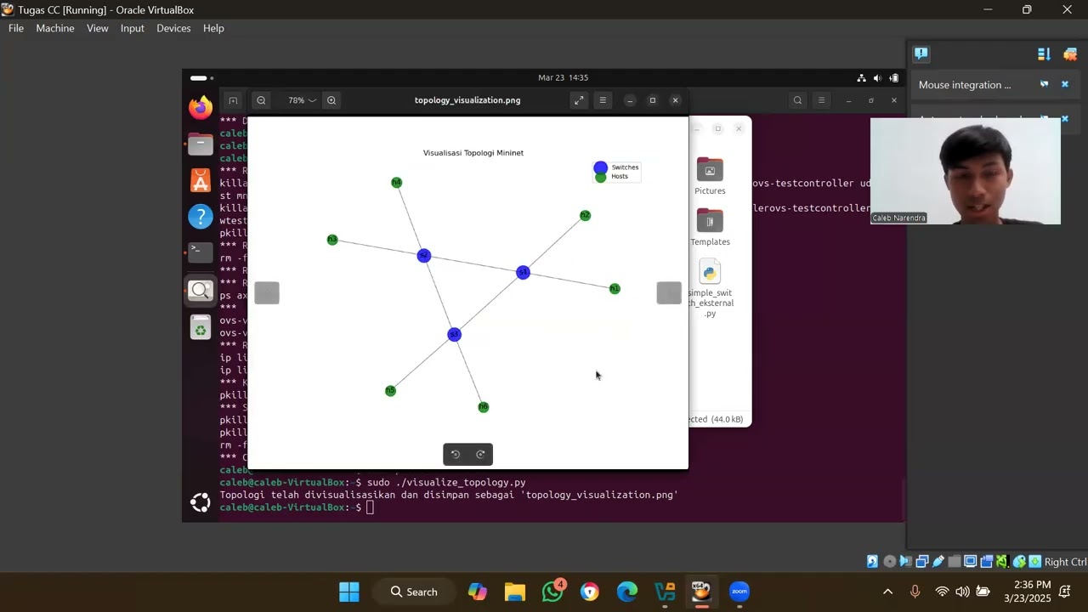Open the Activities overview pill
Screen dimensions: 1088x612
(x=201, y=78)
